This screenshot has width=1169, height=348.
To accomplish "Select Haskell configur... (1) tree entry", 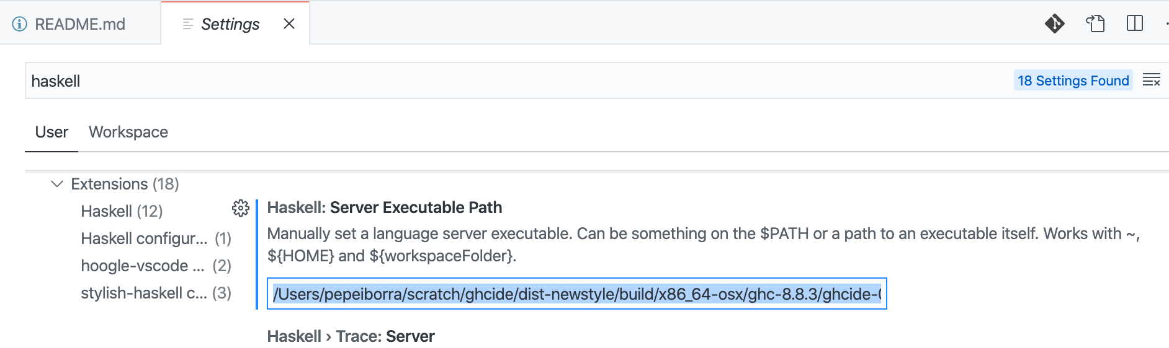I will (x=156, y=238).
